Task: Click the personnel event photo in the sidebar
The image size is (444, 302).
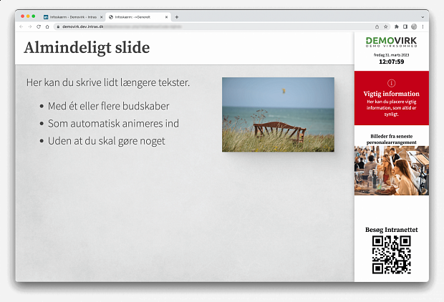Action: (392, 170)
